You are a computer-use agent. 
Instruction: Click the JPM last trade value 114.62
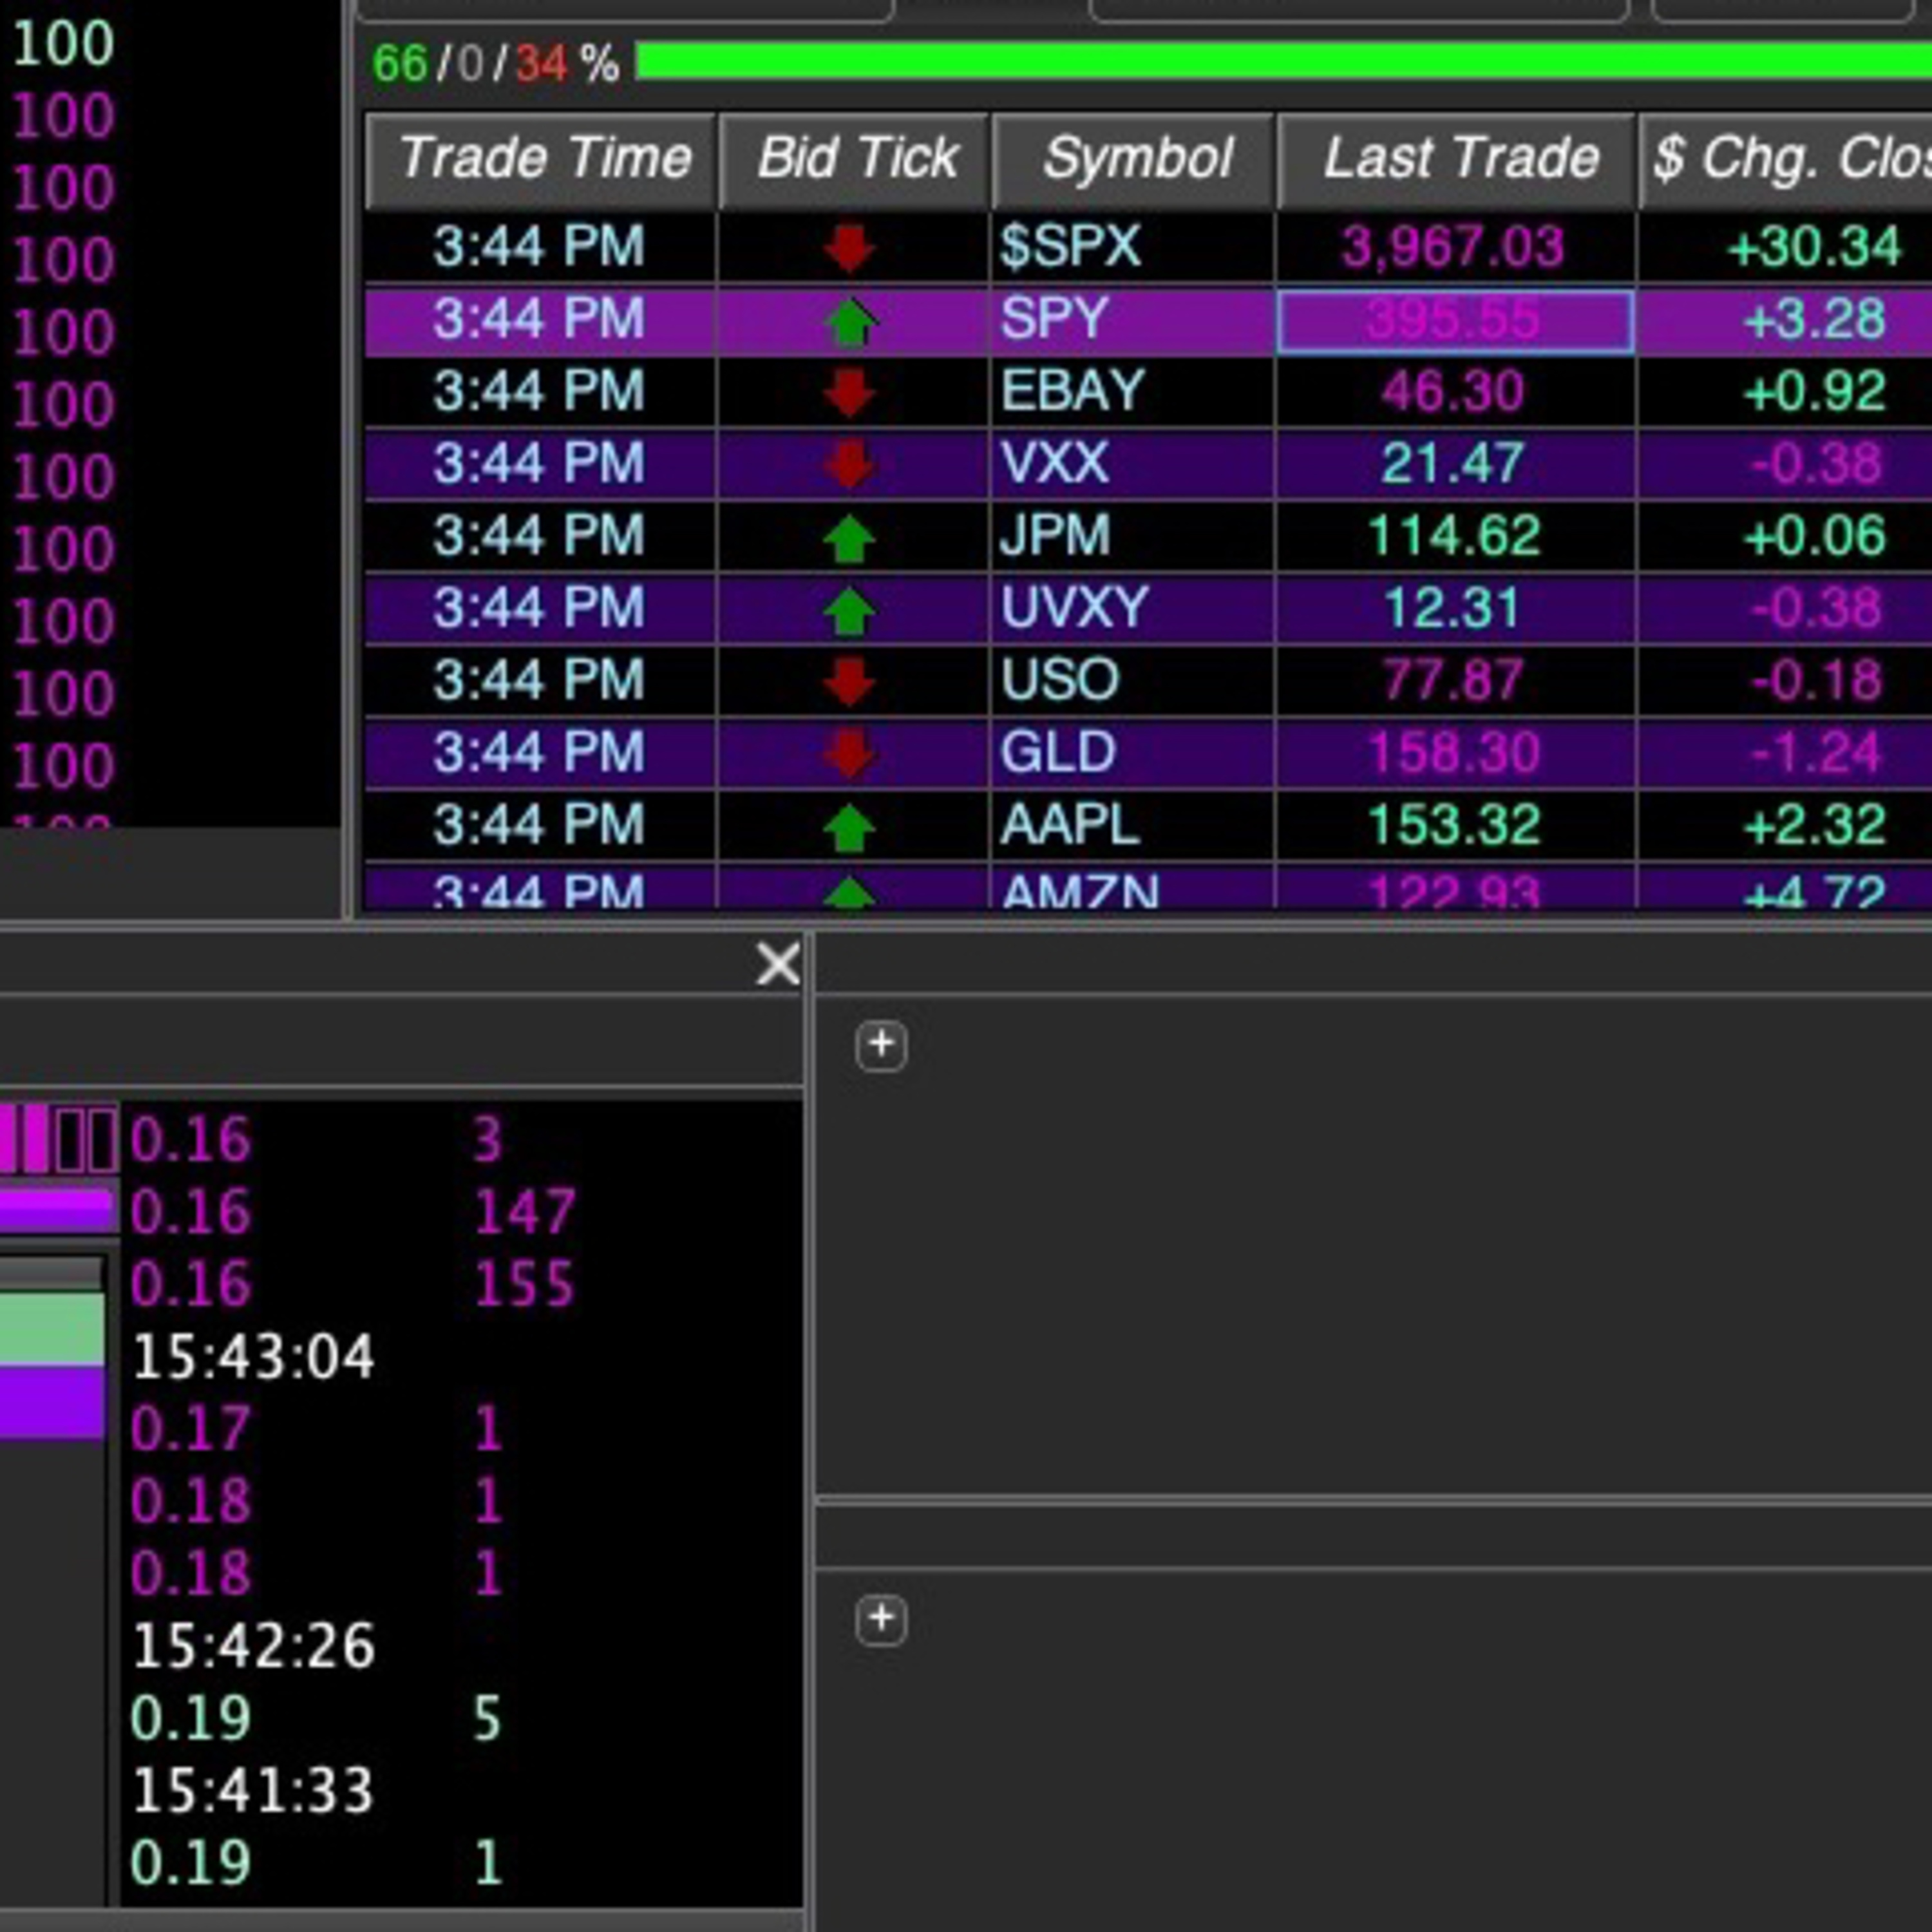point(1453,536)
